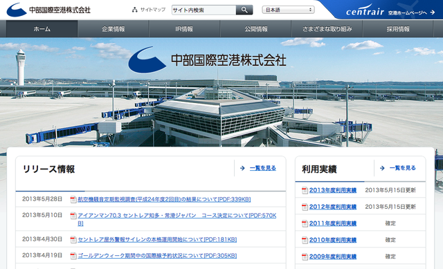Open the さまざまな取り組み menu item
Image resolution: width=443 pixels, height=269 pixels.
coord(327,29)
